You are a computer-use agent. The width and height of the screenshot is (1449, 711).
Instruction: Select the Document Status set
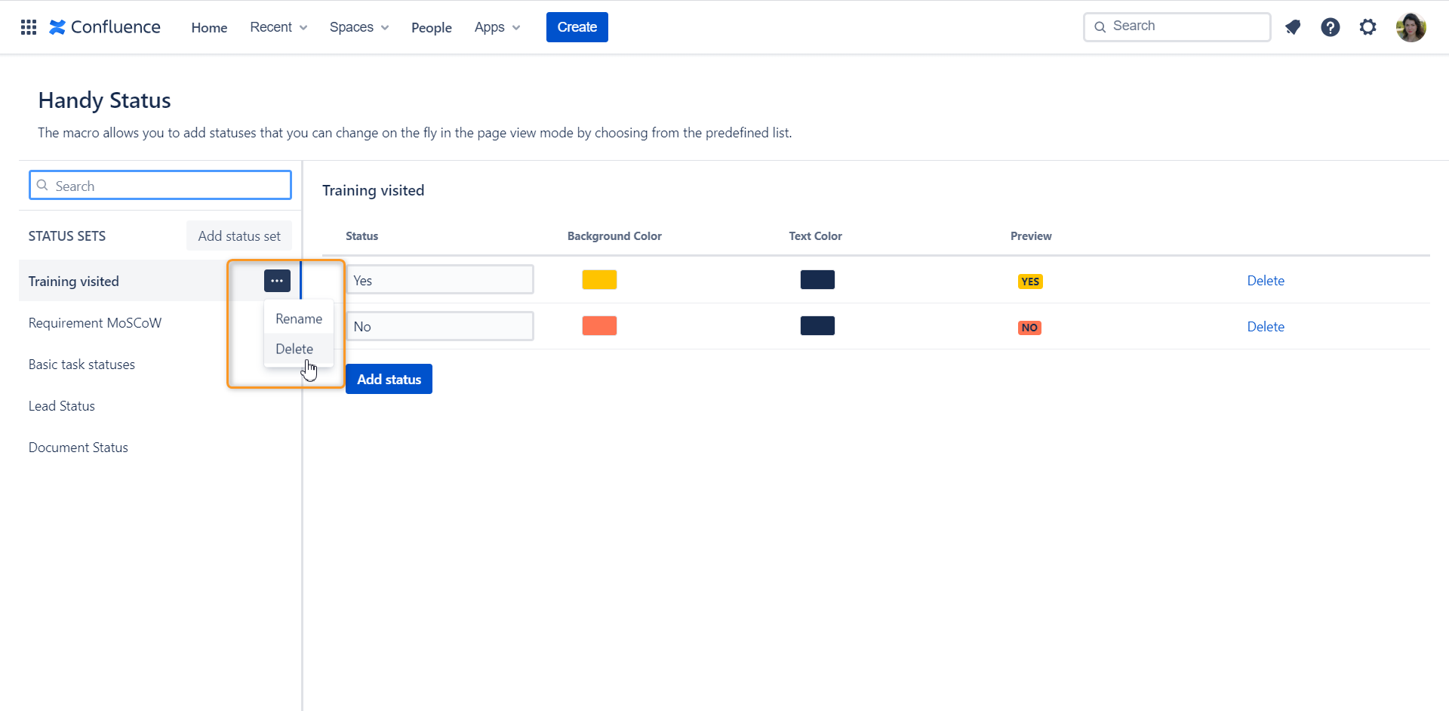(78, 447)
